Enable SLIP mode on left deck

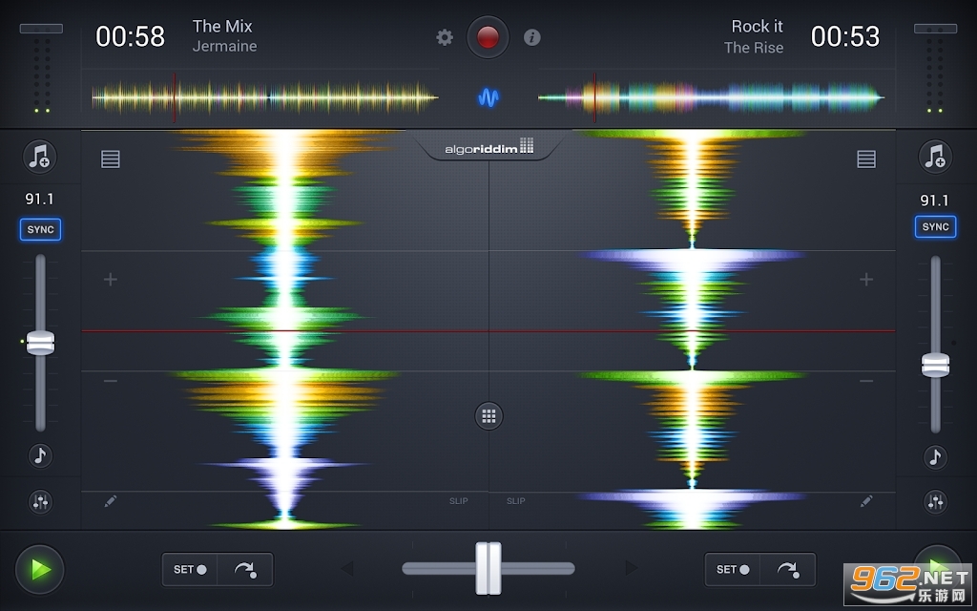pyautogui.click(x=459, y=501)
